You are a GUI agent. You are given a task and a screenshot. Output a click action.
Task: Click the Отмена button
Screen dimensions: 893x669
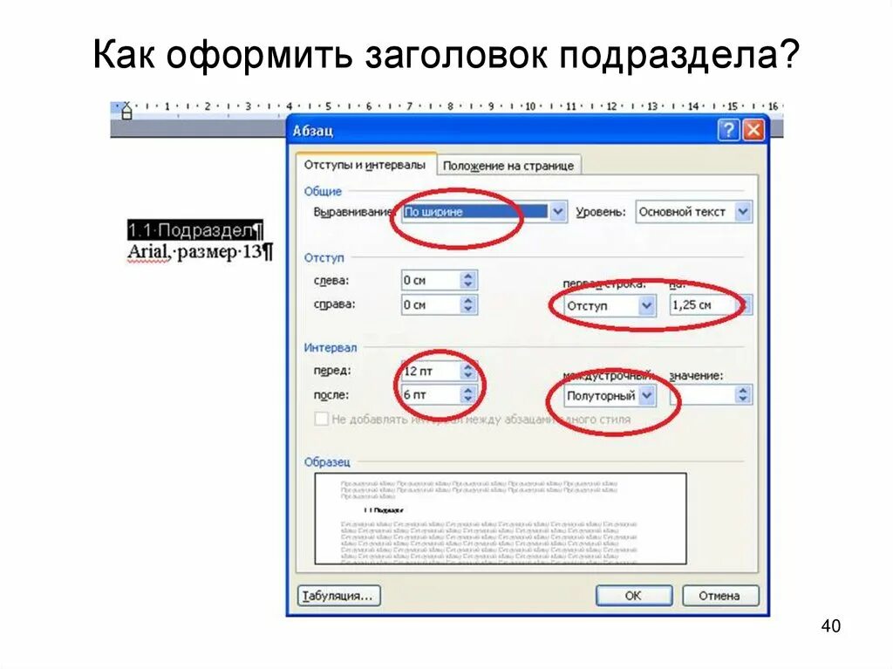pyautogui.click(x=719, y=596)
